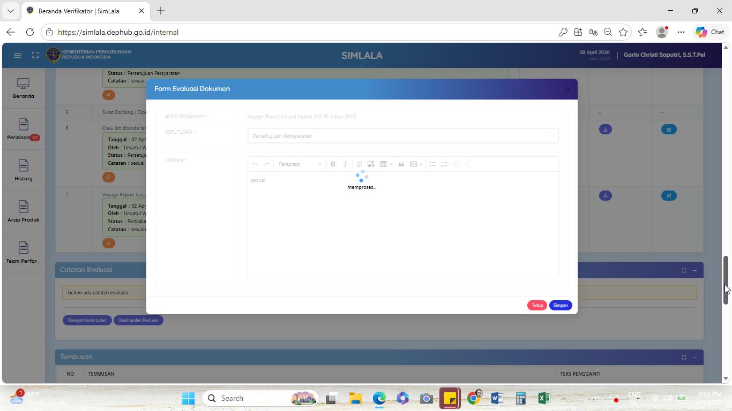Click the page vertical scrollbar thumb
The image size is (732, 411).
pos(726,280)
